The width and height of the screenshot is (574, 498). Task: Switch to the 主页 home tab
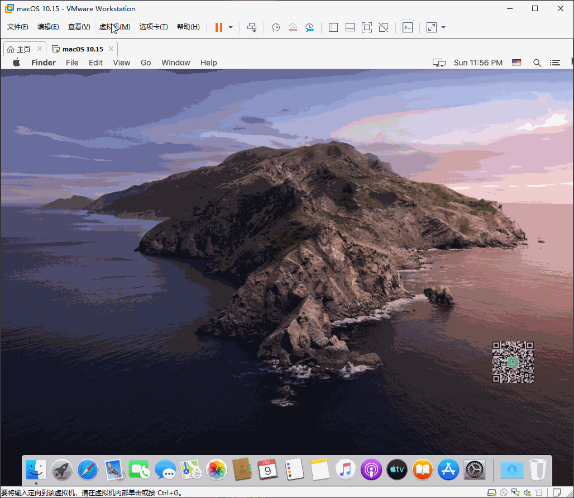point(18,49)
